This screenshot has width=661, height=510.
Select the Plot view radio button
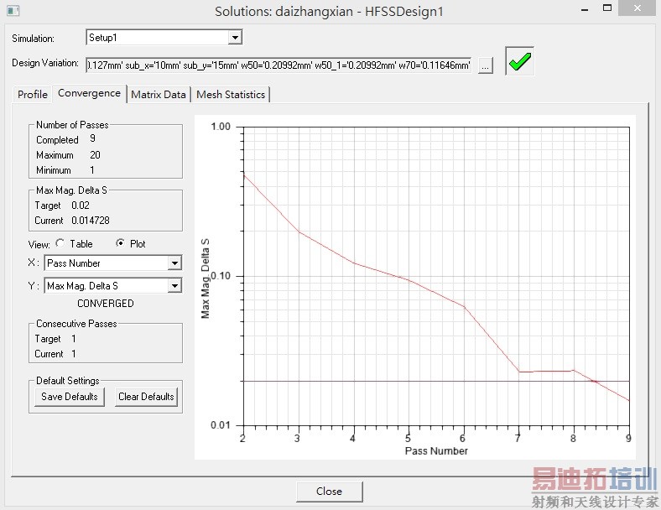pyautogui.click(x=120, y=243)
